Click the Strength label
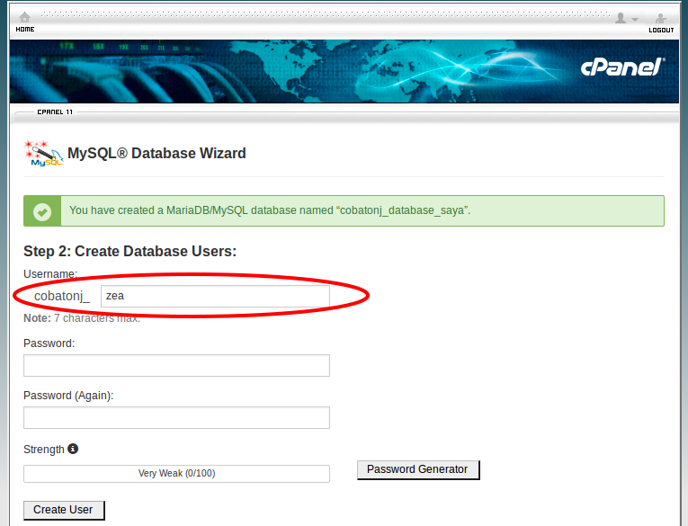The height and width of the screenshot is (526, 688). point(44,450)
